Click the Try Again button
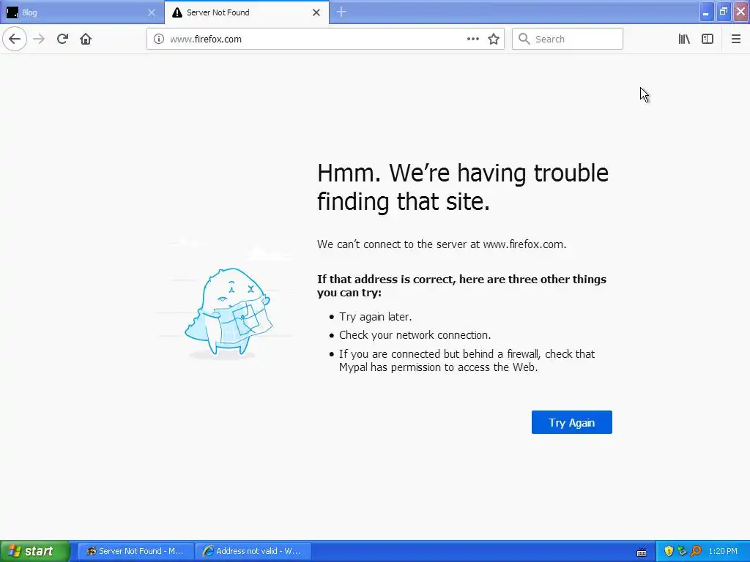Viewport: 750px width, 562px height. click(571, 422)
